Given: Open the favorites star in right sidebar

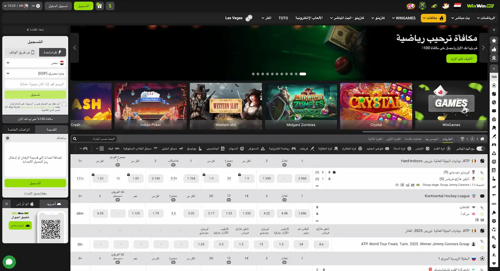Looking at the screenshot, I should point(494,40).
